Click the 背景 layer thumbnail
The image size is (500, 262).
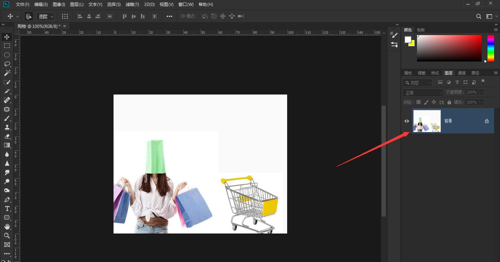click(x=427, y=121)
